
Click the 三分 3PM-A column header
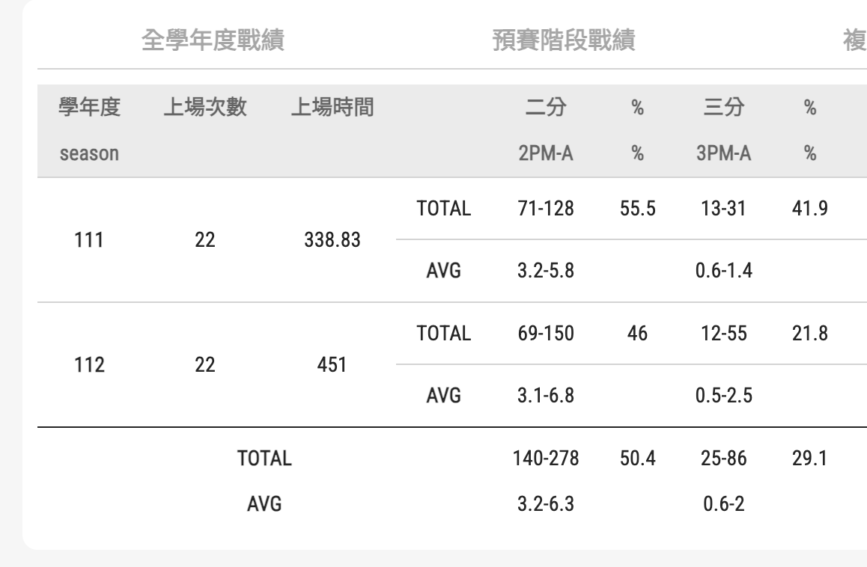[x=725, y=131]
